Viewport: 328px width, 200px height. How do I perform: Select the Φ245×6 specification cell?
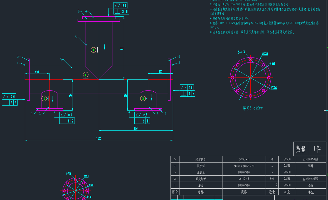pos(244,159)
